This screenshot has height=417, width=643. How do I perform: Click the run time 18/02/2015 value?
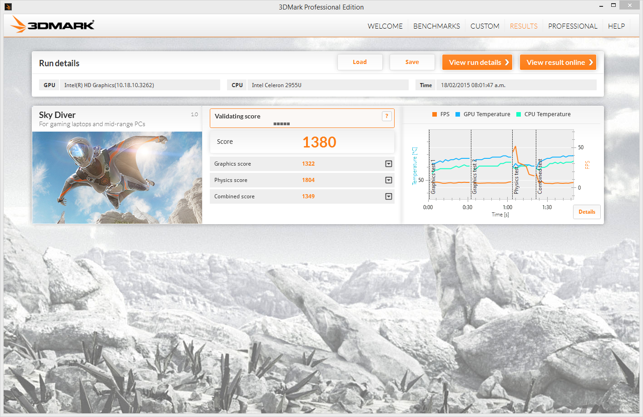click(x=473, y=85)
